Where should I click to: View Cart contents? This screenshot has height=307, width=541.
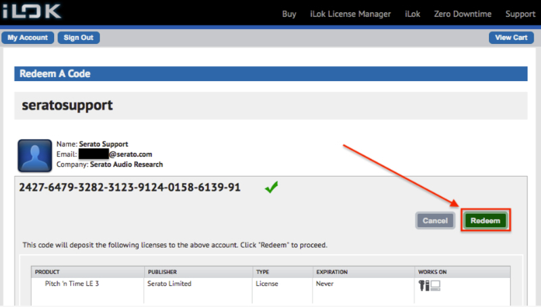(511, 38)
